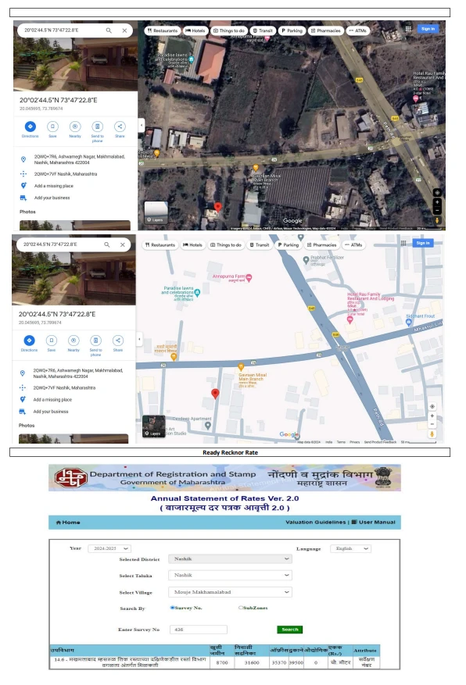
Task: Clear search with X in satellite map
Action: tap(124, 30)
